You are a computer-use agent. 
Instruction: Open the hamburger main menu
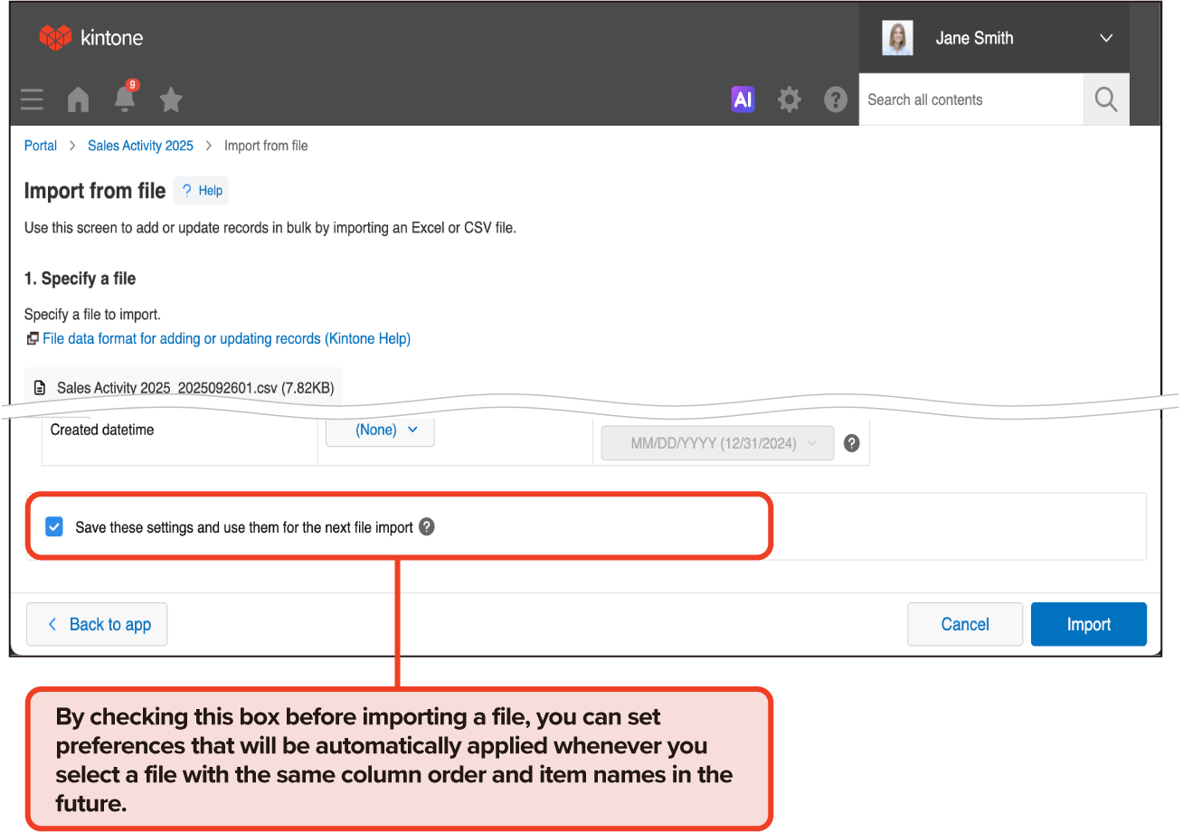pos(32,99)
